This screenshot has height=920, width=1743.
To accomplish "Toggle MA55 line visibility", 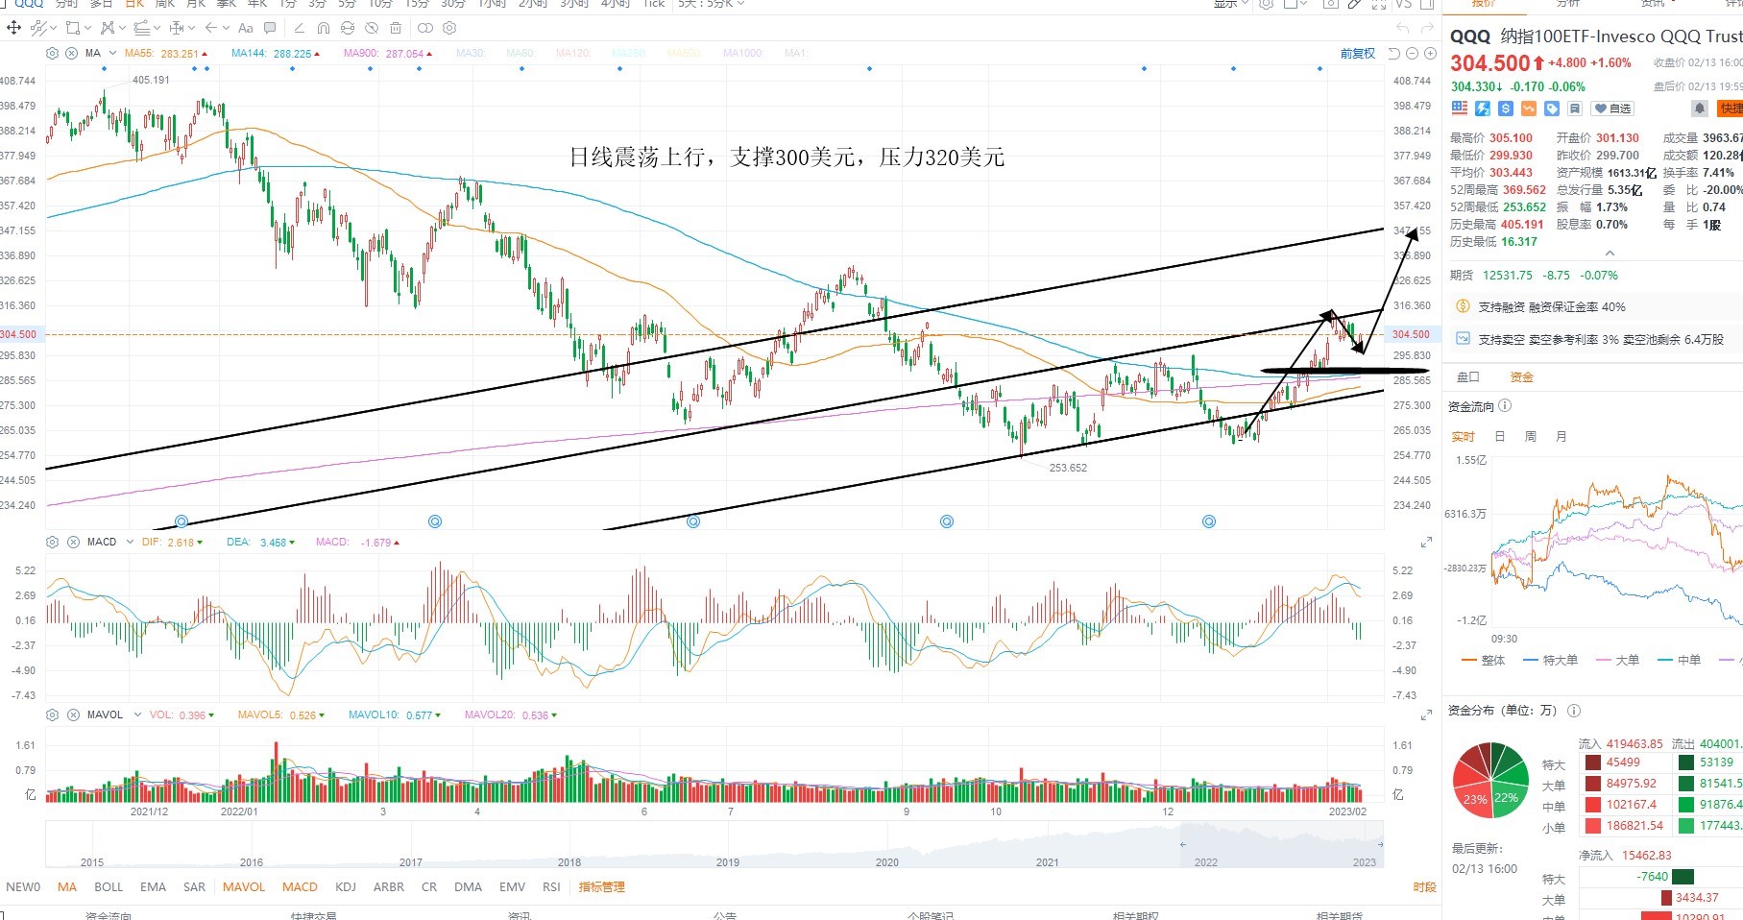I will (x=168, y=54).
